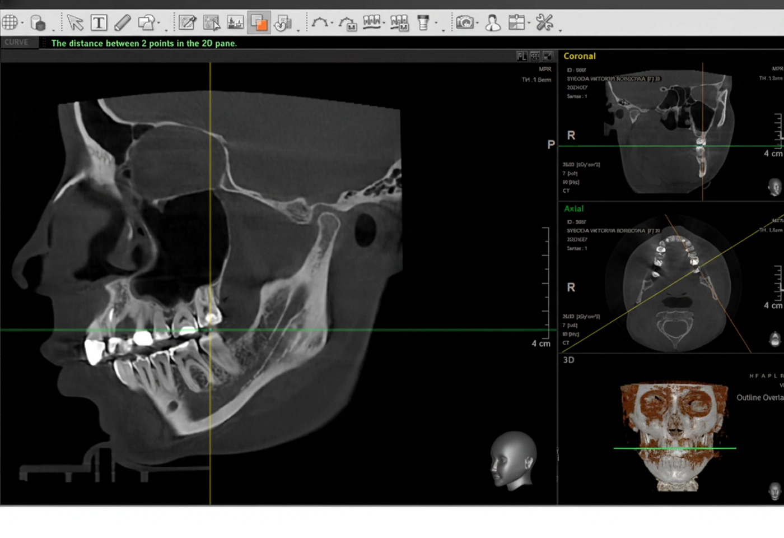Toggle the FL button in sagittal pane
The image size is (784, 538).
pyautogui.click(x=521, y=56)
